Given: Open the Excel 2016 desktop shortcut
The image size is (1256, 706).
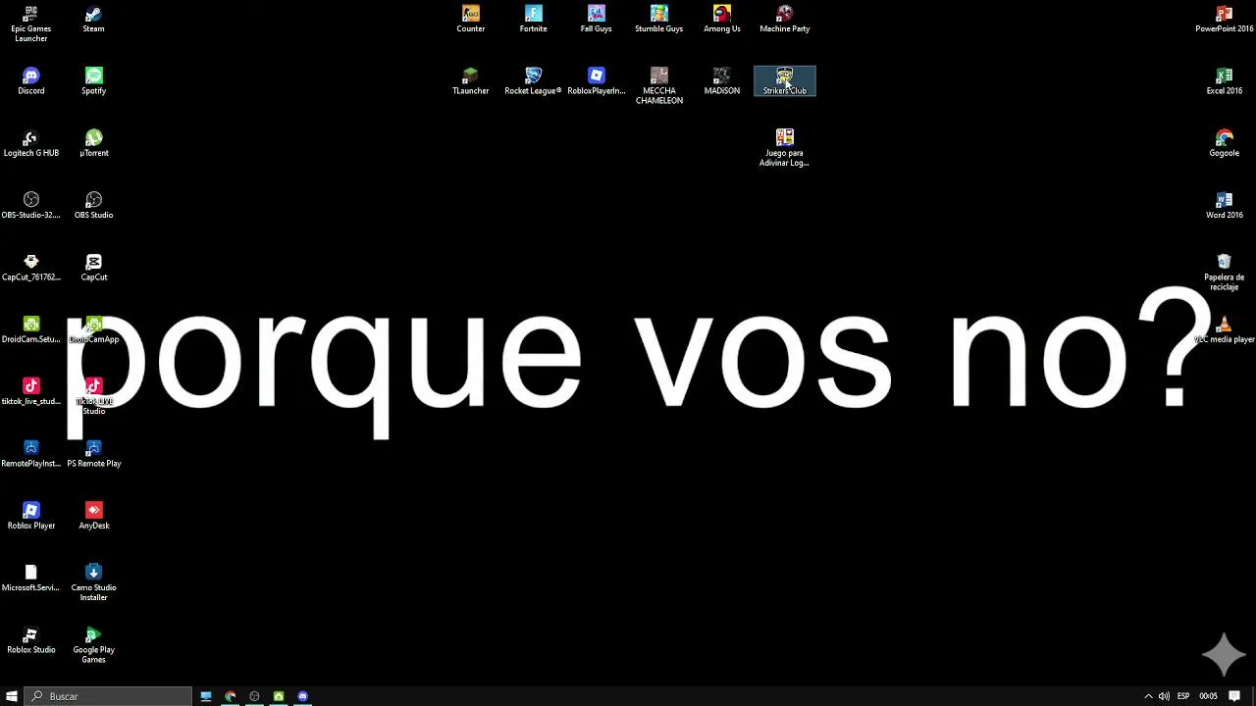Looking at the screenshot, I should click(x=1224, y=80).
